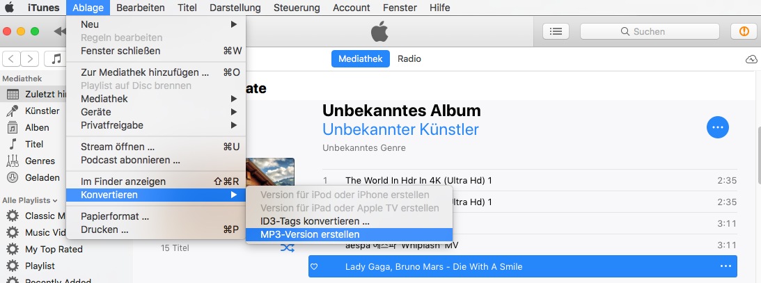Choose Papierformat
Screen dimensions: 761x283
(156, 216)
